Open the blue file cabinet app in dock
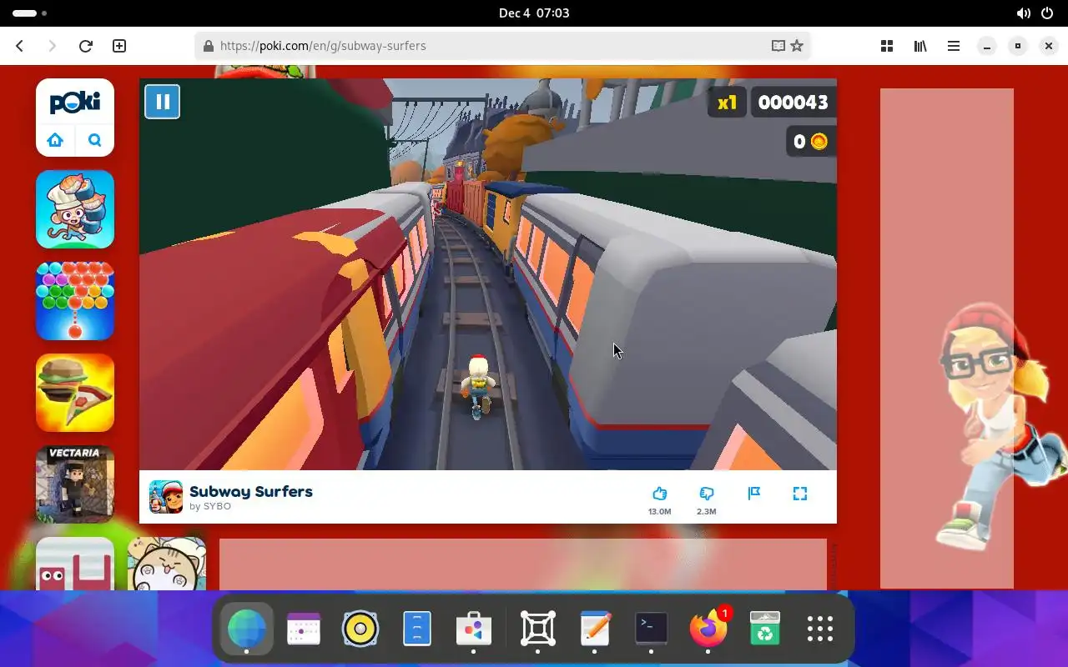1068x667 pixels. click(x=417, y=629)
